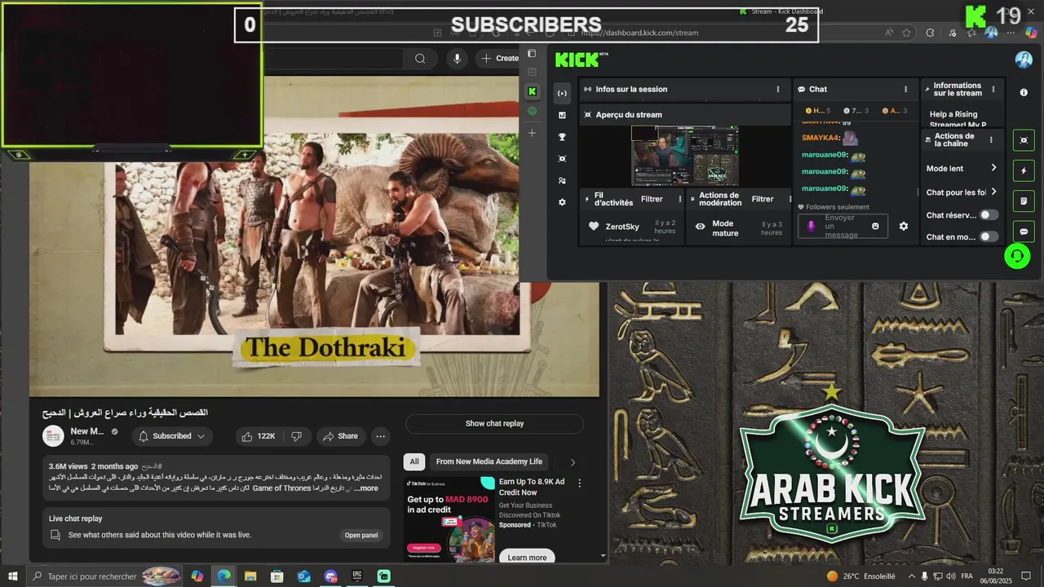Open the emoji picker in chat input
The width and height of the screenshot is (1044, 587).
[x=875, y=226]
